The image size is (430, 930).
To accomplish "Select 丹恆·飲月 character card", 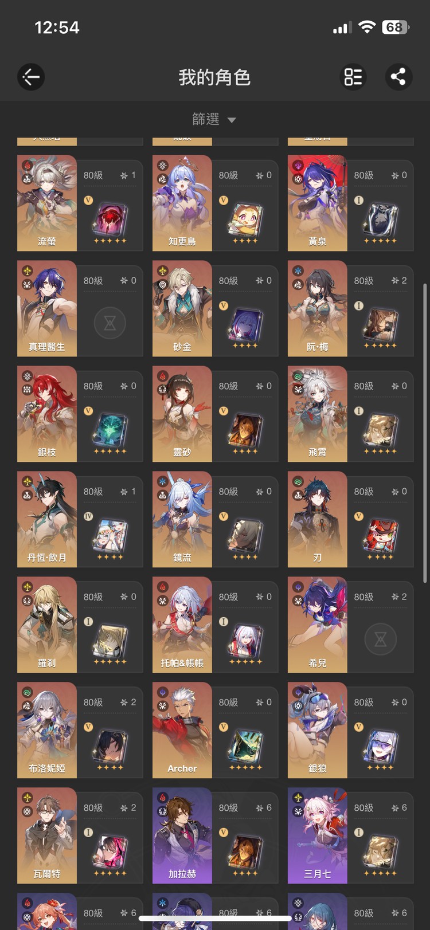I will pos(80,520).
